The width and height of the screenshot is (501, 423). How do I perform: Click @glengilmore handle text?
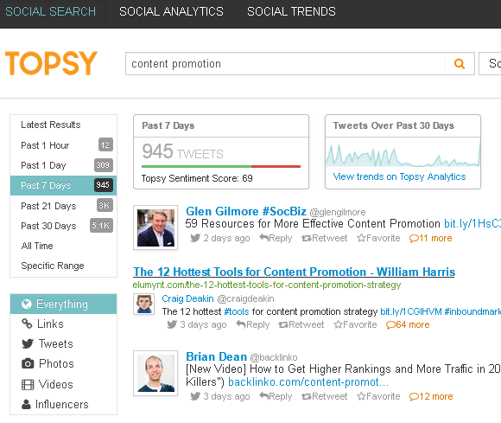pos(338,212)
